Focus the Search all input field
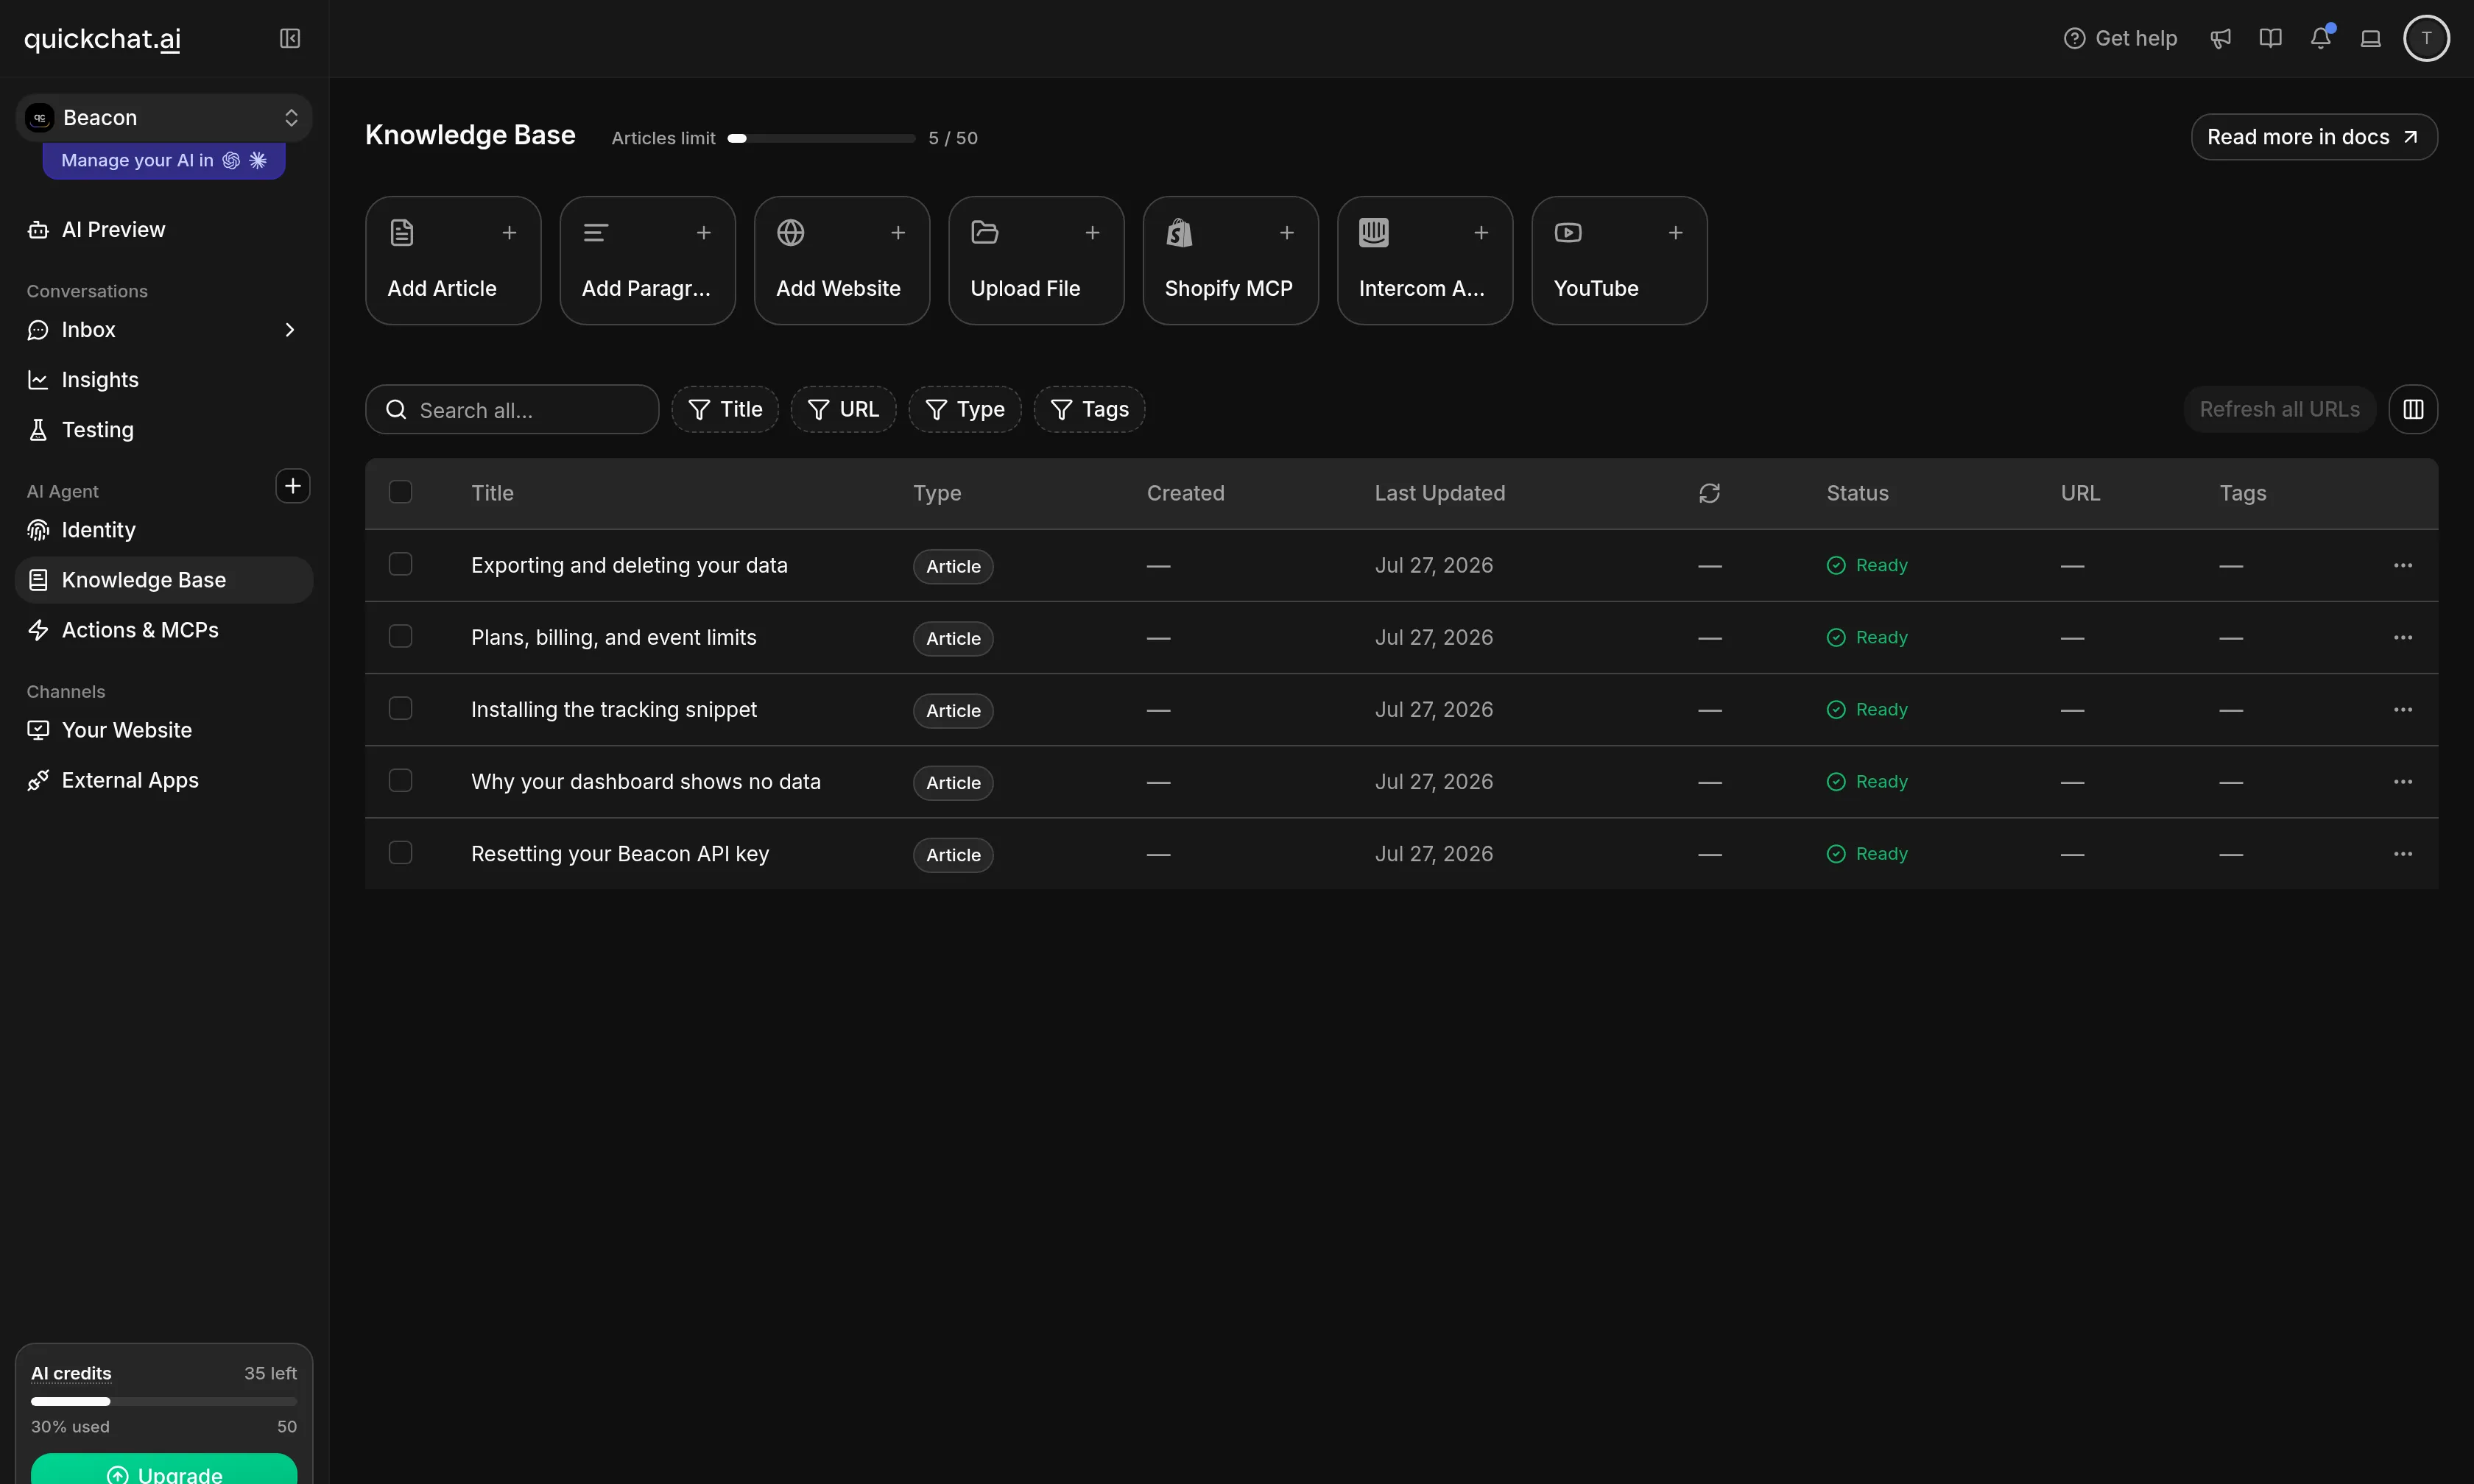2474x1484 pixels. [x=512, y=410]
